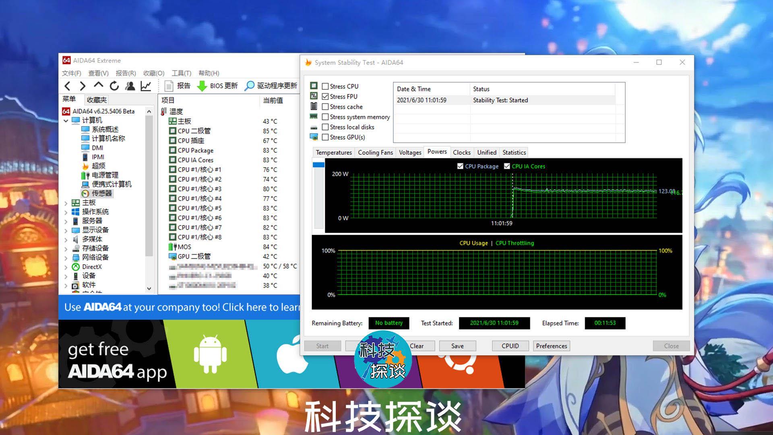The height and width of the screenshot is (435, 773).
Task: Click the CPU stress chip icon
Action: click(x=314, y=86)
